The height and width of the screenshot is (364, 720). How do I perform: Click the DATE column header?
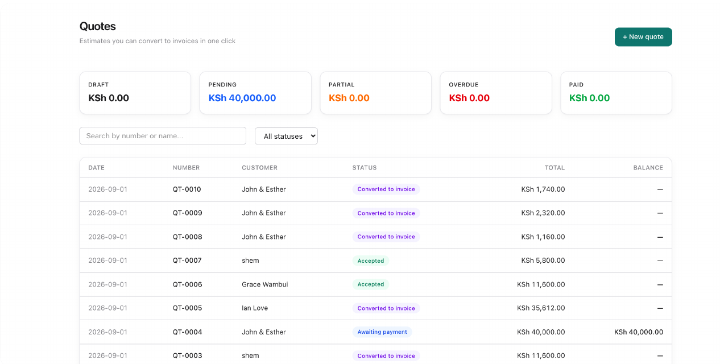[x=97, y=168]
